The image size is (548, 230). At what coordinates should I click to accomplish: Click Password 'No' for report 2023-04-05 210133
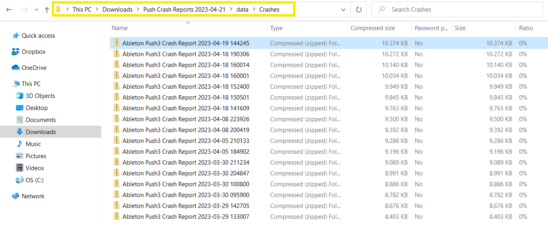point(419,140)
